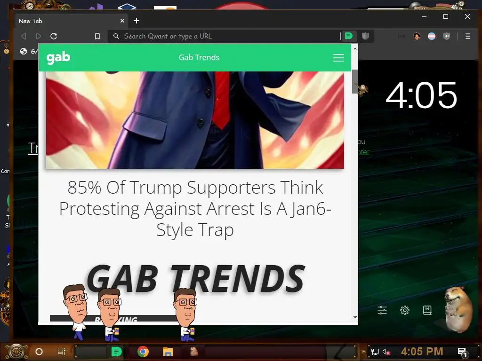Open the Trump supporters headline article
This screenshot has height=361, width=482.
point(195,208)
